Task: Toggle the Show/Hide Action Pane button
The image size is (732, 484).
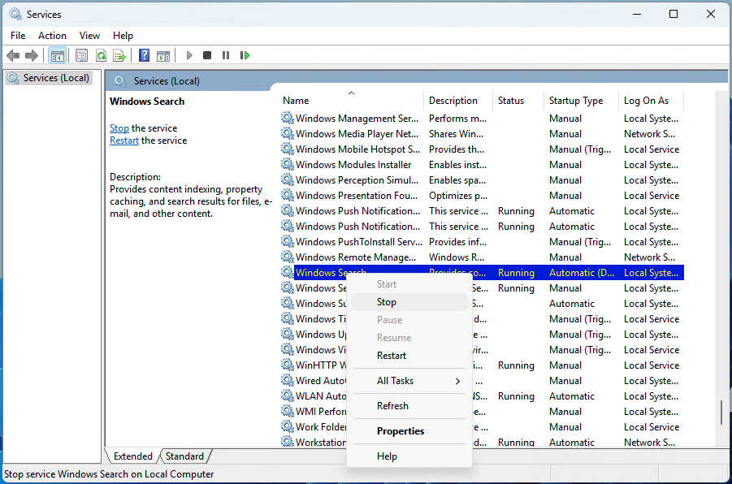Action: point(163,54)
